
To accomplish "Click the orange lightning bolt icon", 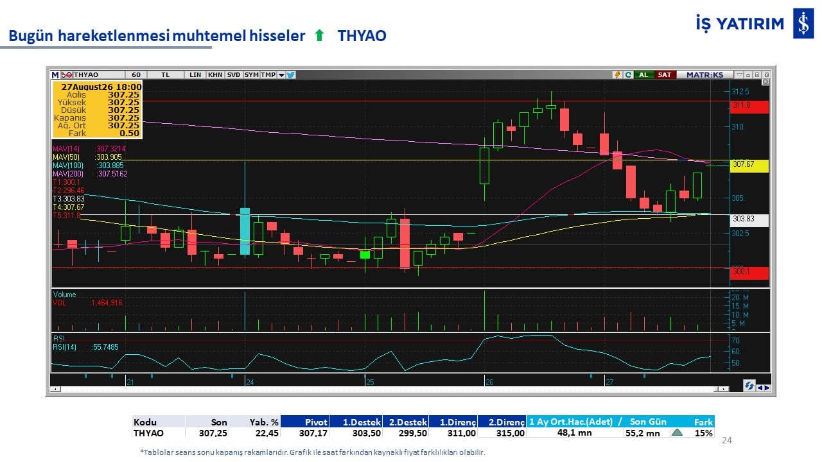I will tap(617, 74).
